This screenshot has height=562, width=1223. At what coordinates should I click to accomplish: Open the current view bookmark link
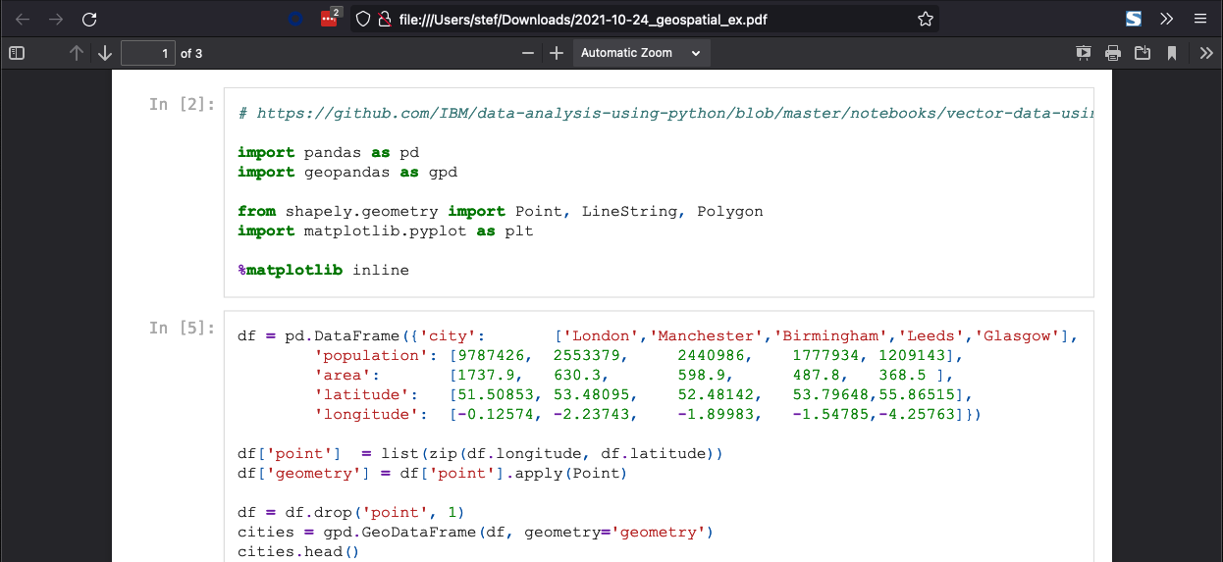point(1172,53)
